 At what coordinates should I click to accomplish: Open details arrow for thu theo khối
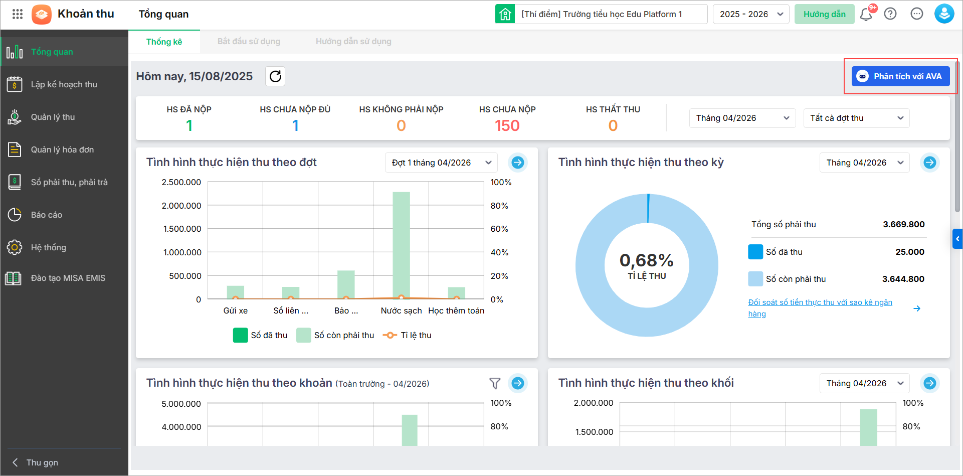[x=930, y=383]
